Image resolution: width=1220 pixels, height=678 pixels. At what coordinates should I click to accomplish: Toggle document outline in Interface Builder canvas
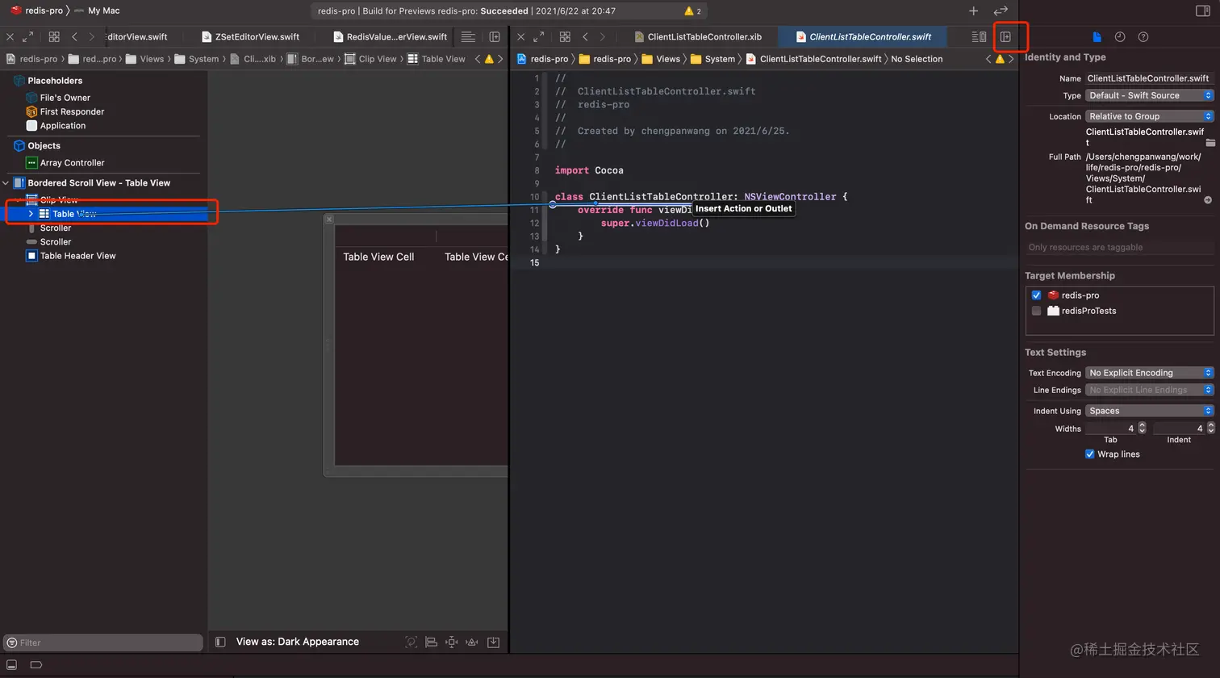click(x=220, y=642)
